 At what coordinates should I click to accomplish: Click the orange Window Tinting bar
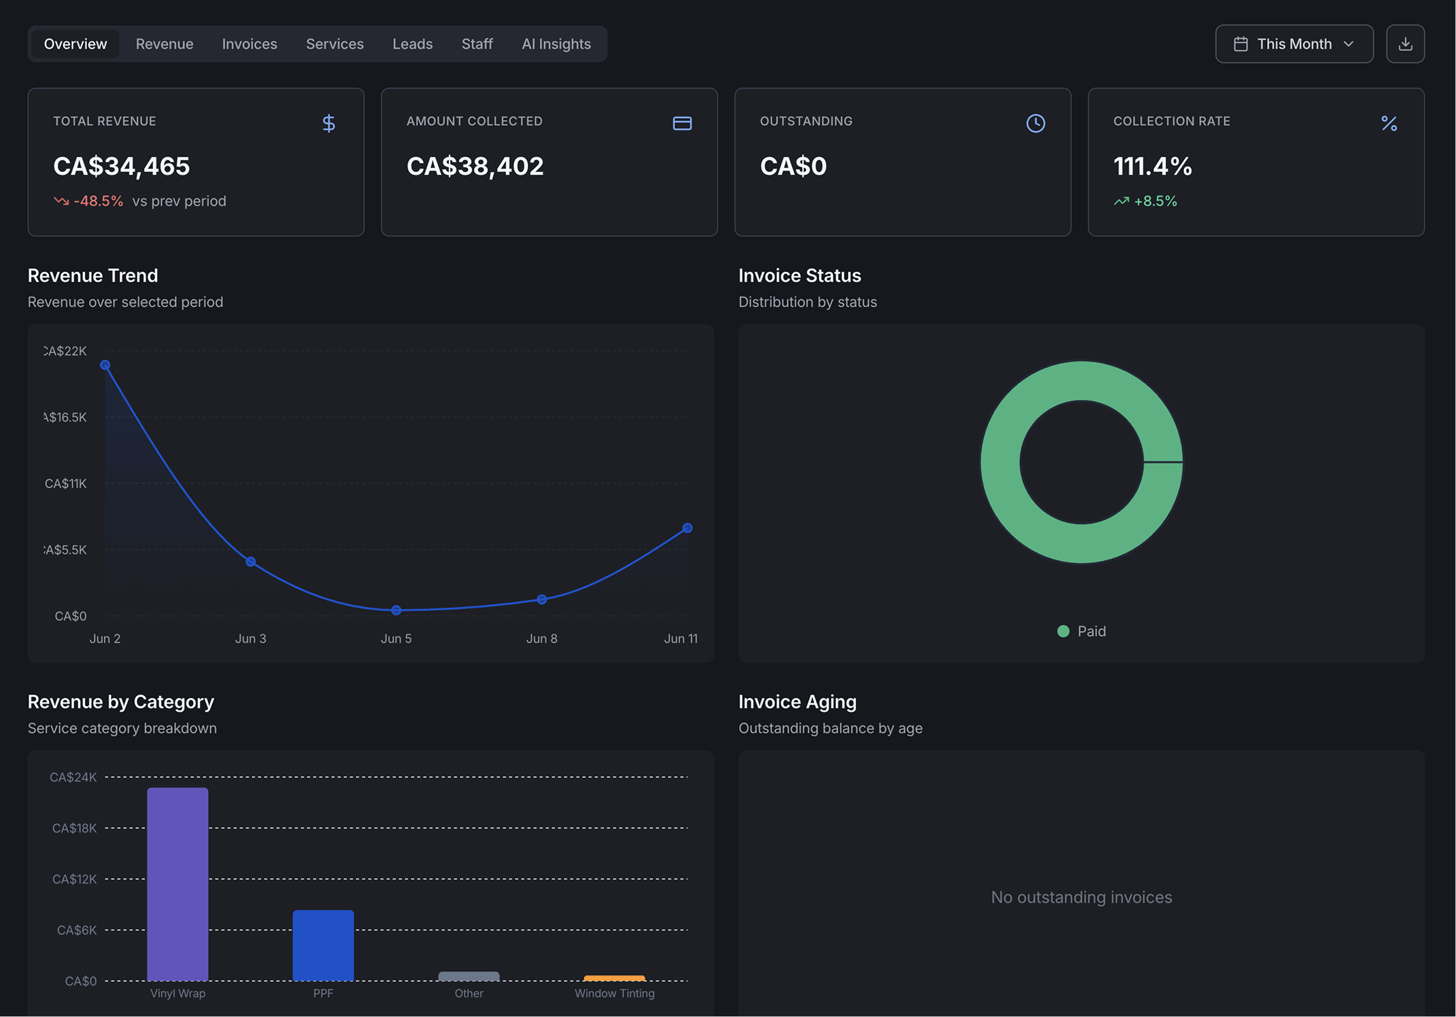pos(614,978)
